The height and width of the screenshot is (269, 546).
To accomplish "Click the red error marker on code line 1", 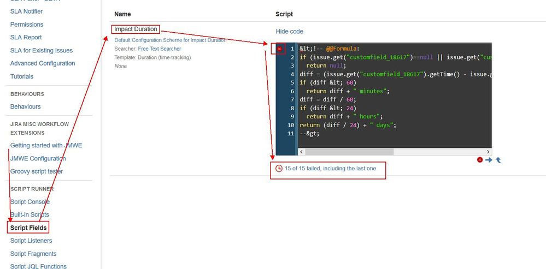I will click(279, 49).
